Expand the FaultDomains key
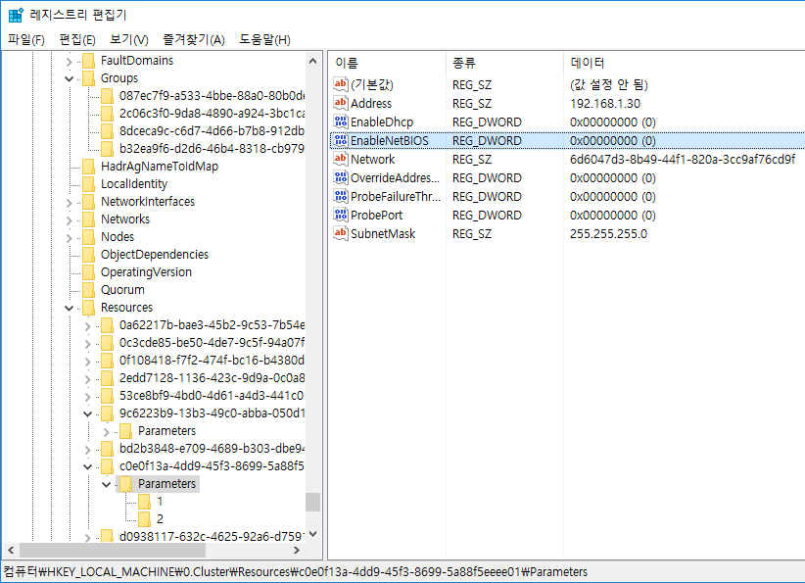Screen dimensions: 805x583 69,62
